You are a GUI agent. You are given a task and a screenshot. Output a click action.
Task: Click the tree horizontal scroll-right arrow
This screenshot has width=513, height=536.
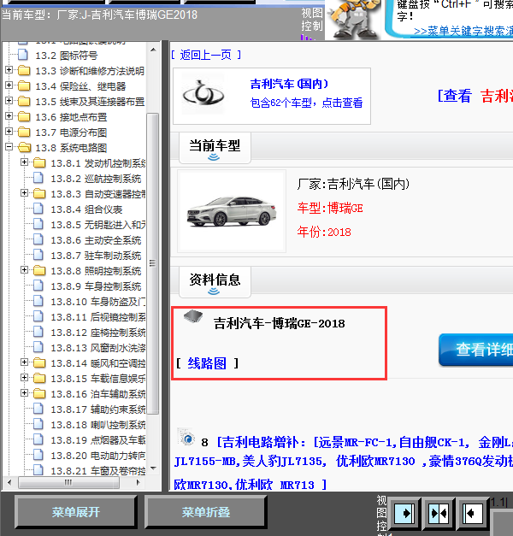[x=138, y=483]
